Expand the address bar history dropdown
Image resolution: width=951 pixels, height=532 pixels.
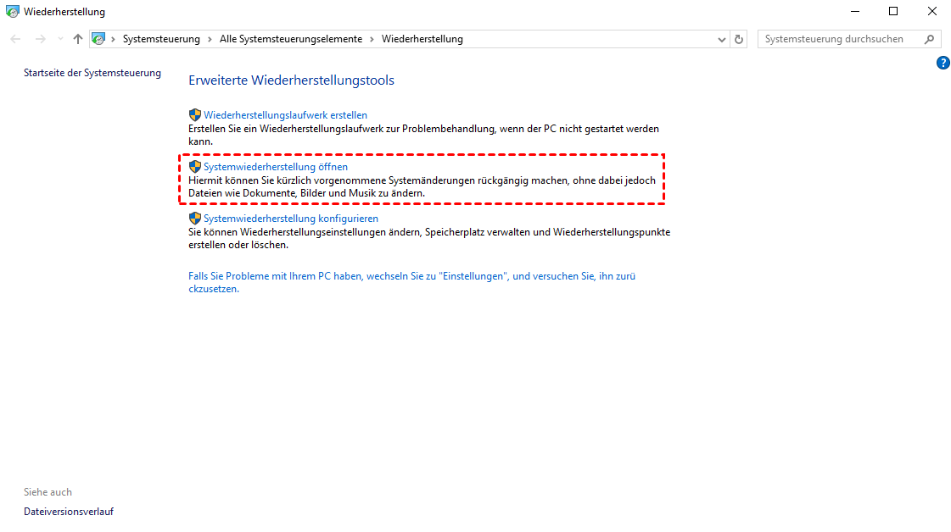721,39
